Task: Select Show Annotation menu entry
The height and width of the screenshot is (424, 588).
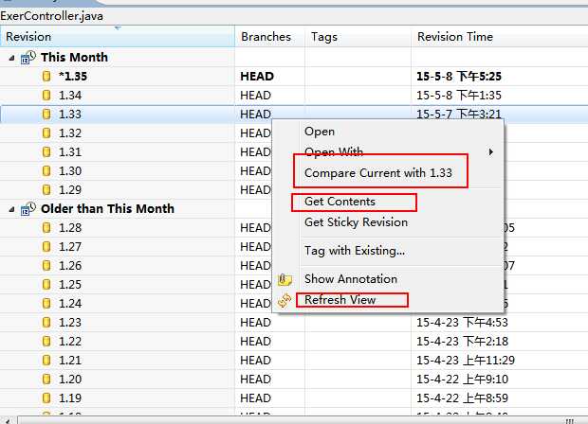Action: 351,279
